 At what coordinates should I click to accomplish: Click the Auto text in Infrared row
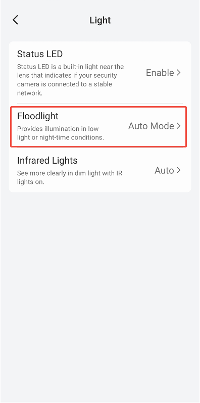[x=164, y=170]
